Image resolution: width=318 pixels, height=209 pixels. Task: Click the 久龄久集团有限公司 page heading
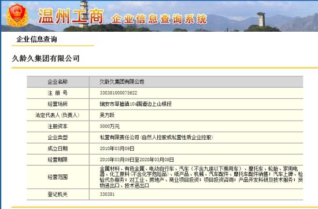[x=46, y=58]
